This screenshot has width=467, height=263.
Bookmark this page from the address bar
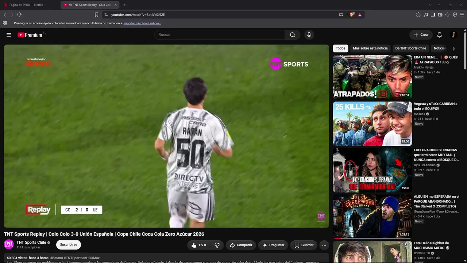pos(96,15)
